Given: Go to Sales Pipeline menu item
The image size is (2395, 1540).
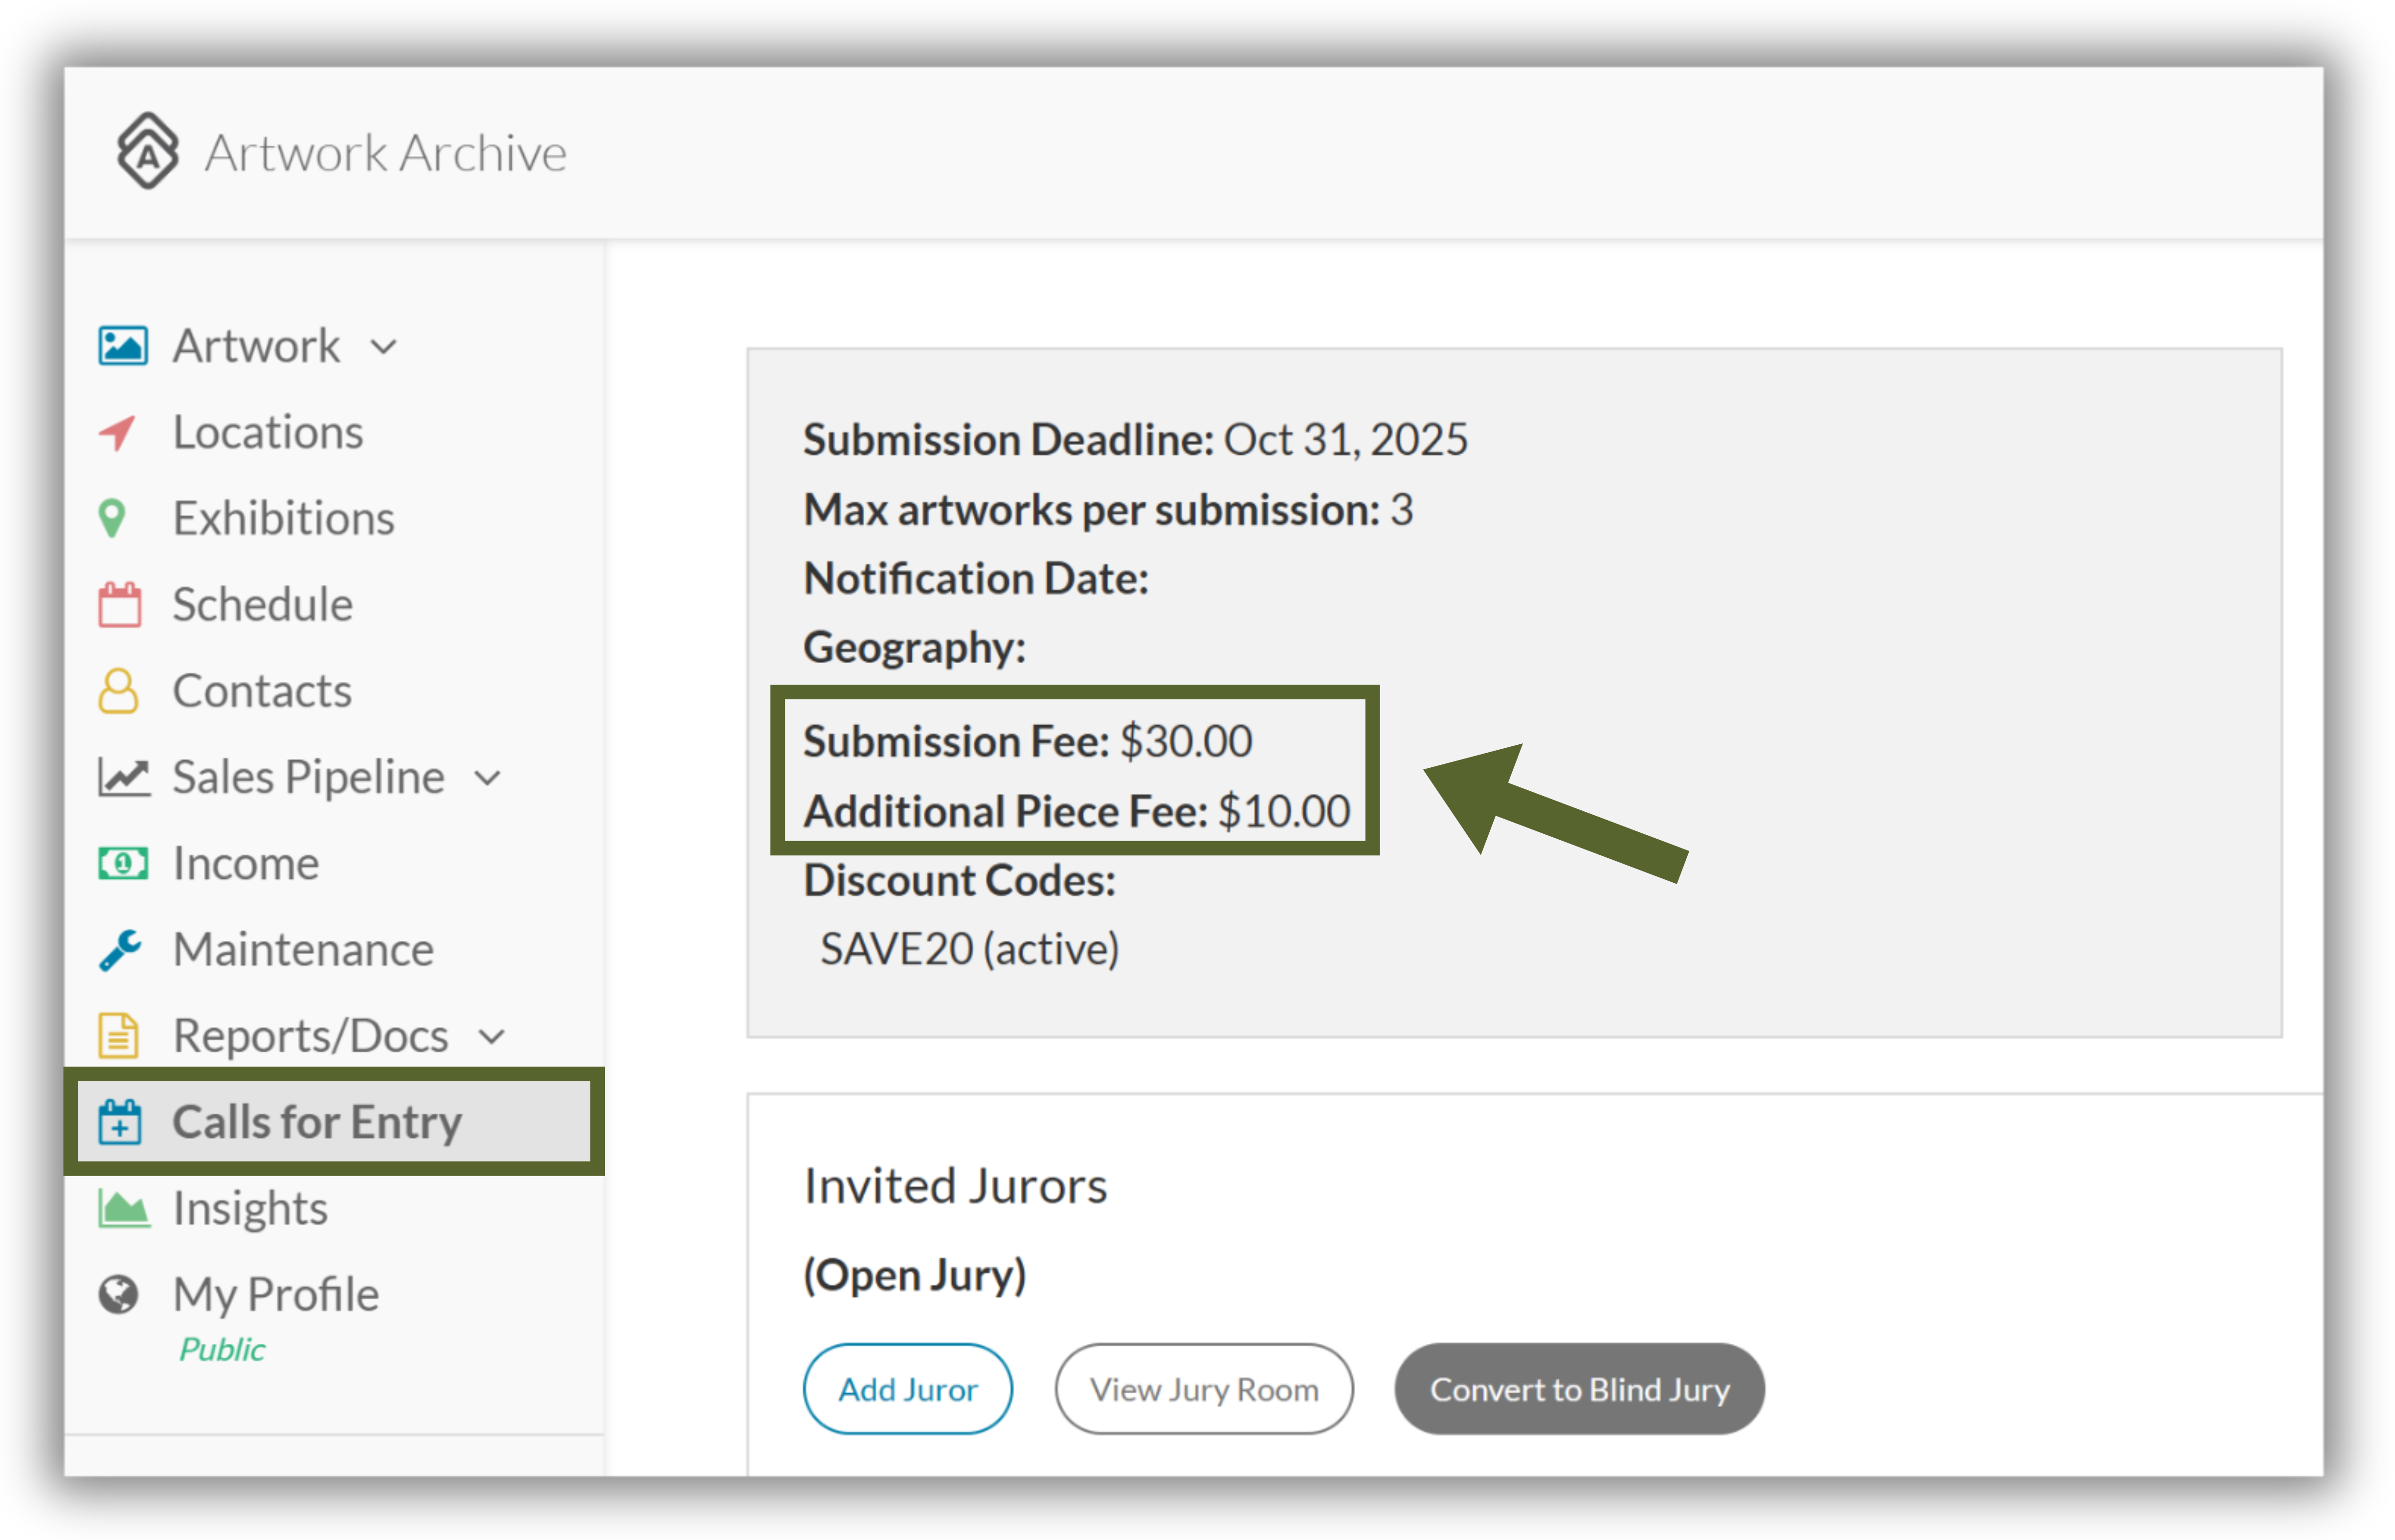Looking at the screenshot, I should coord(308,777).
